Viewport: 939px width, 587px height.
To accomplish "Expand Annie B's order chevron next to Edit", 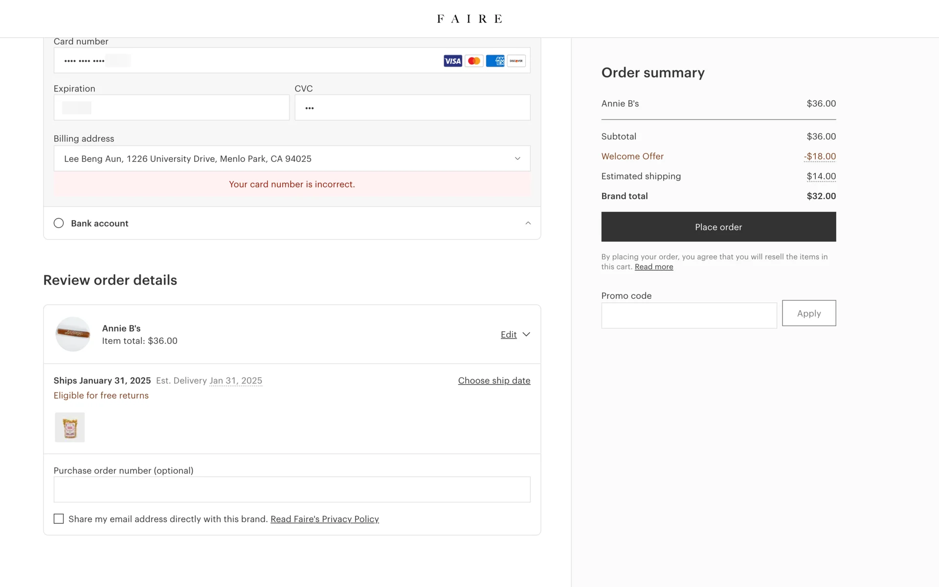I will pyautogui.click(x=526, y=335).
